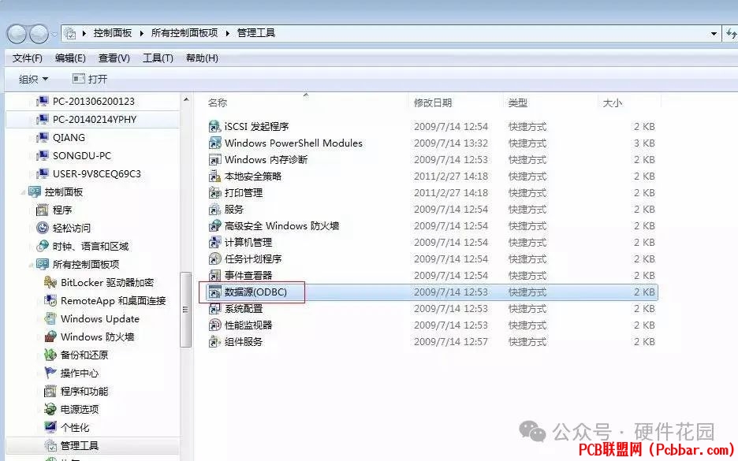Select the 性能监视器 shortcut icon
The image size is (738, 461).
(x=214, y=325)
